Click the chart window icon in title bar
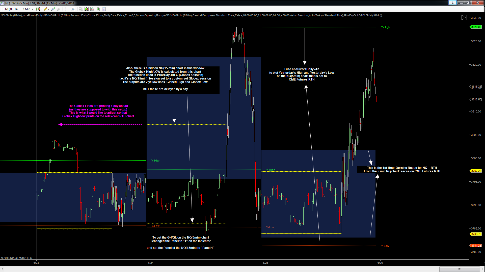The height and width of the screenshot is (272, 485). pos(2,3)
